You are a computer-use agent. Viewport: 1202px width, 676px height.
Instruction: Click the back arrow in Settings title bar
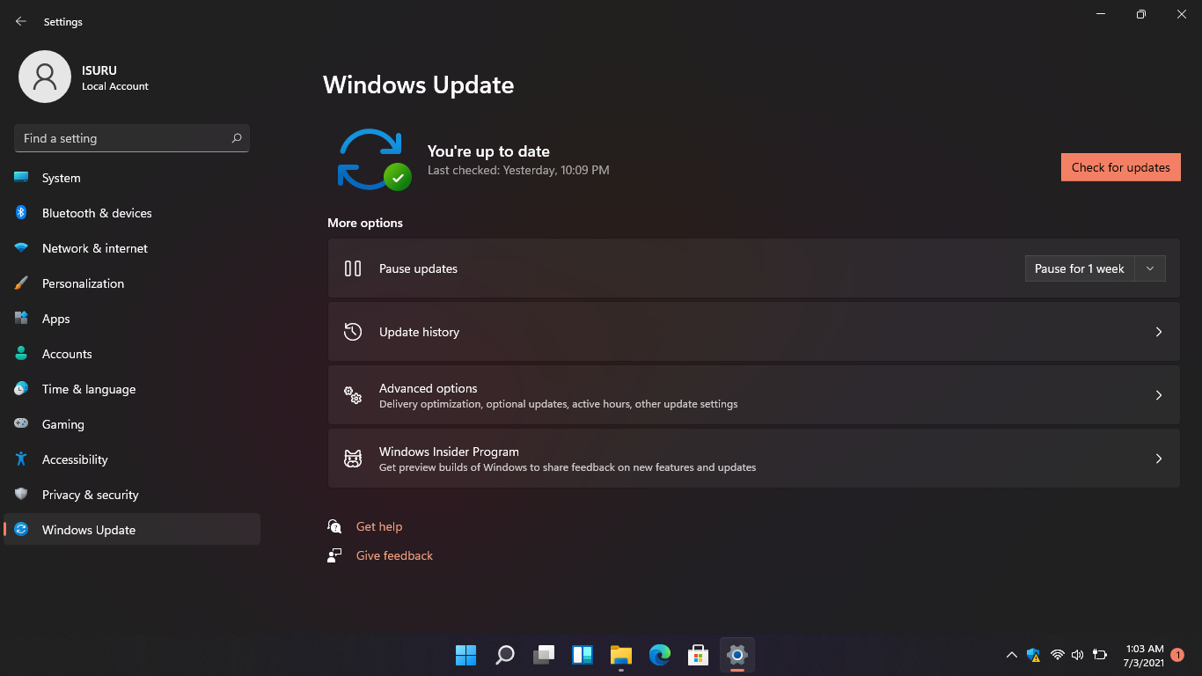[21, 21]
